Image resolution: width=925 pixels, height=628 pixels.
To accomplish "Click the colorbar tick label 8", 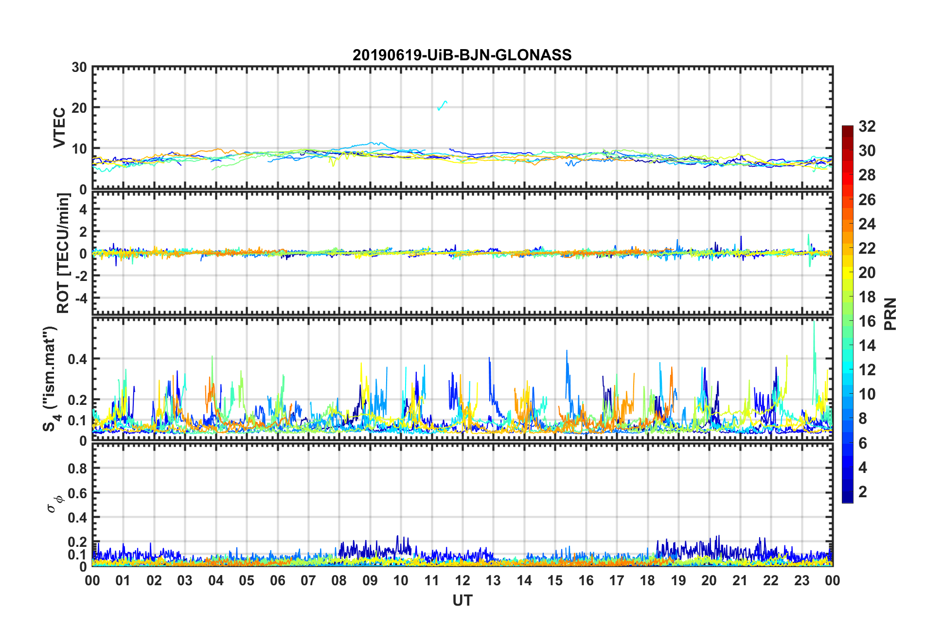I will [x=863, y=419].
